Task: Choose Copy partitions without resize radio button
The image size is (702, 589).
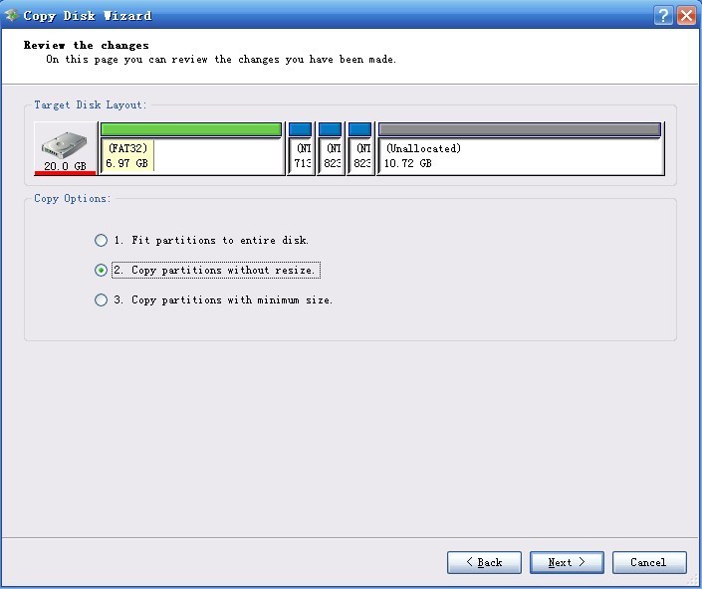Action: pyautogui.click(x=102, y=271)
